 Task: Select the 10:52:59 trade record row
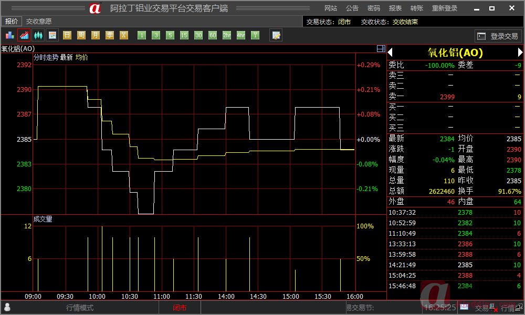(x=455, y=223)
